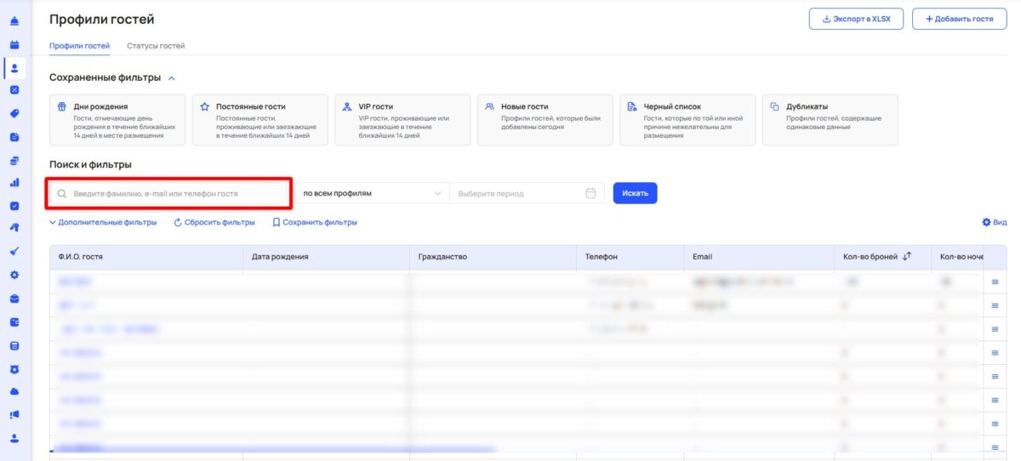Collapse the Сохраненные фильтры section
1021x461 pixels.
coord(172,78)
